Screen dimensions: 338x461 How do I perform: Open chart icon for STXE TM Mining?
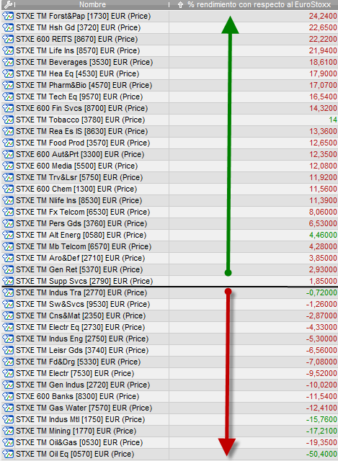click(8, 431)
